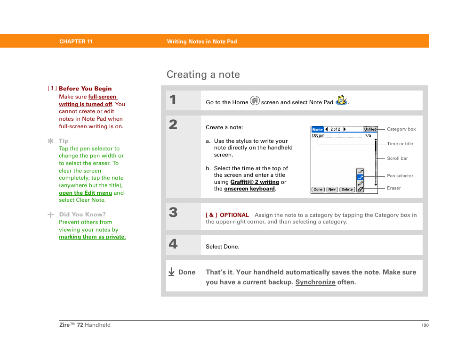Click the Home screen icon in step 1
Viewport: 449px width, 348px height.
pyautogui.click(x=255, y=101)
